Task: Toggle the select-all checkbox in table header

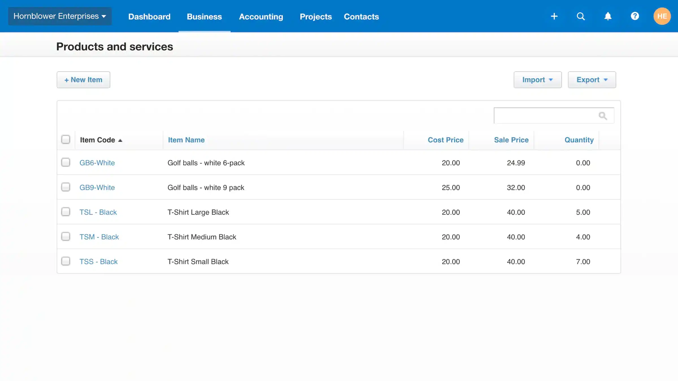Action: coord(66,139)
